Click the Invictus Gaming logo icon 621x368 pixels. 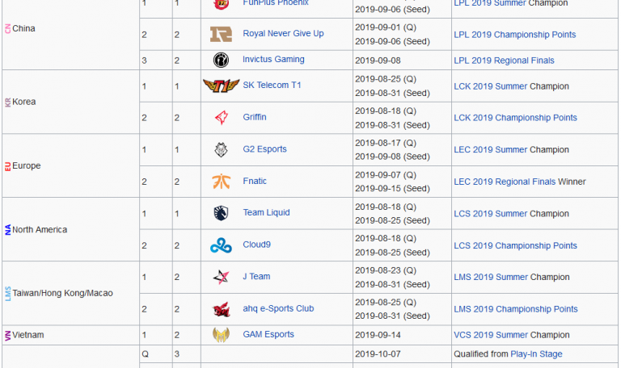pyautogui.click(x=221, y=60)
